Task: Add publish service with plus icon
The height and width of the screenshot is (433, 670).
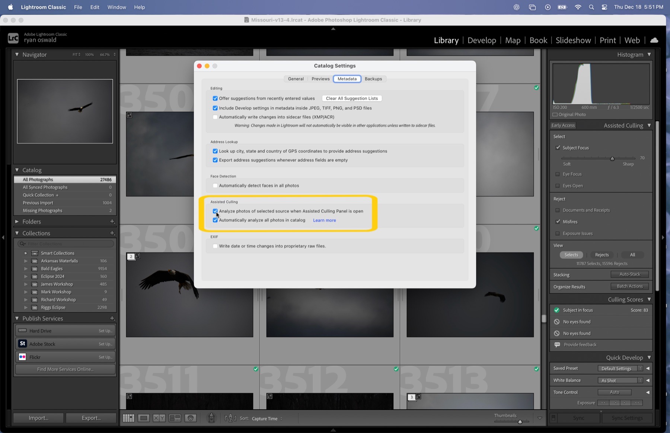Action: click(112, 318)
